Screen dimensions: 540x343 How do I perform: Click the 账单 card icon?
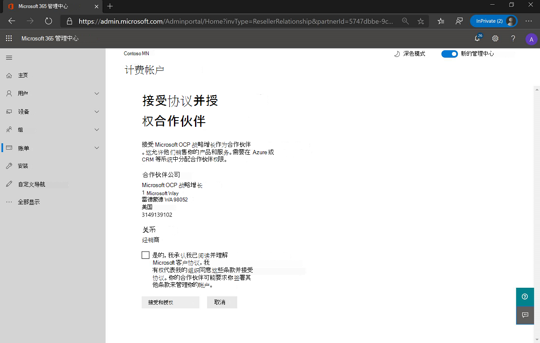point(9,148)
